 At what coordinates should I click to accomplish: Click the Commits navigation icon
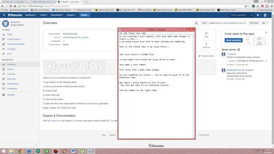point(3,74)
